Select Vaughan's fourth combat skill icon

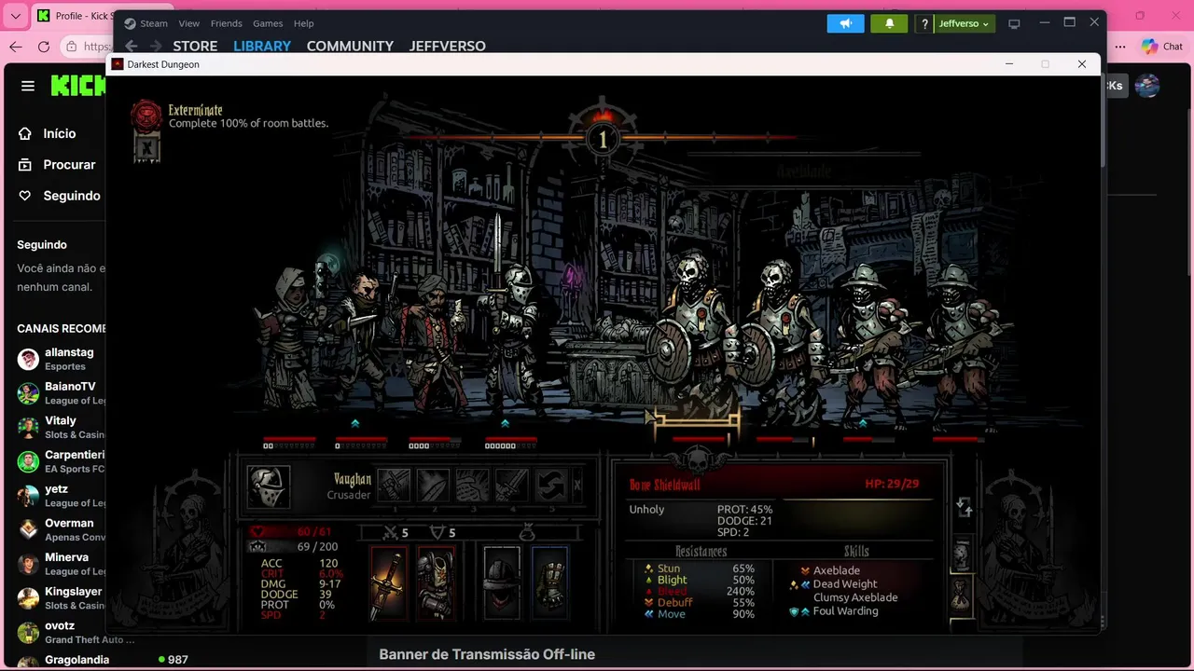511,486
